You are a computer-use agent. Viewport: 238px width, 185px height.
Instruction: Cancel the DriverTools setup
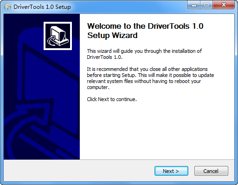(211, 171)
